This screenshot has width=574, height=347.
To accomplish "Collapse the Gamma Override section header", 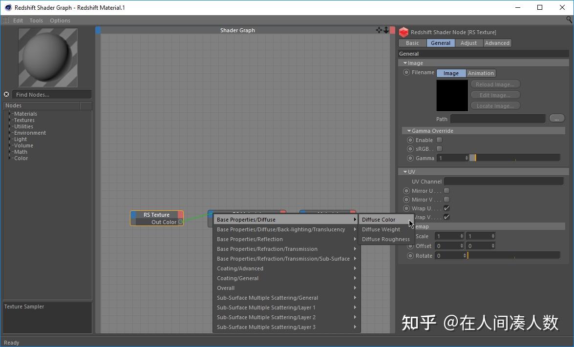I will [x=409, y=130].
